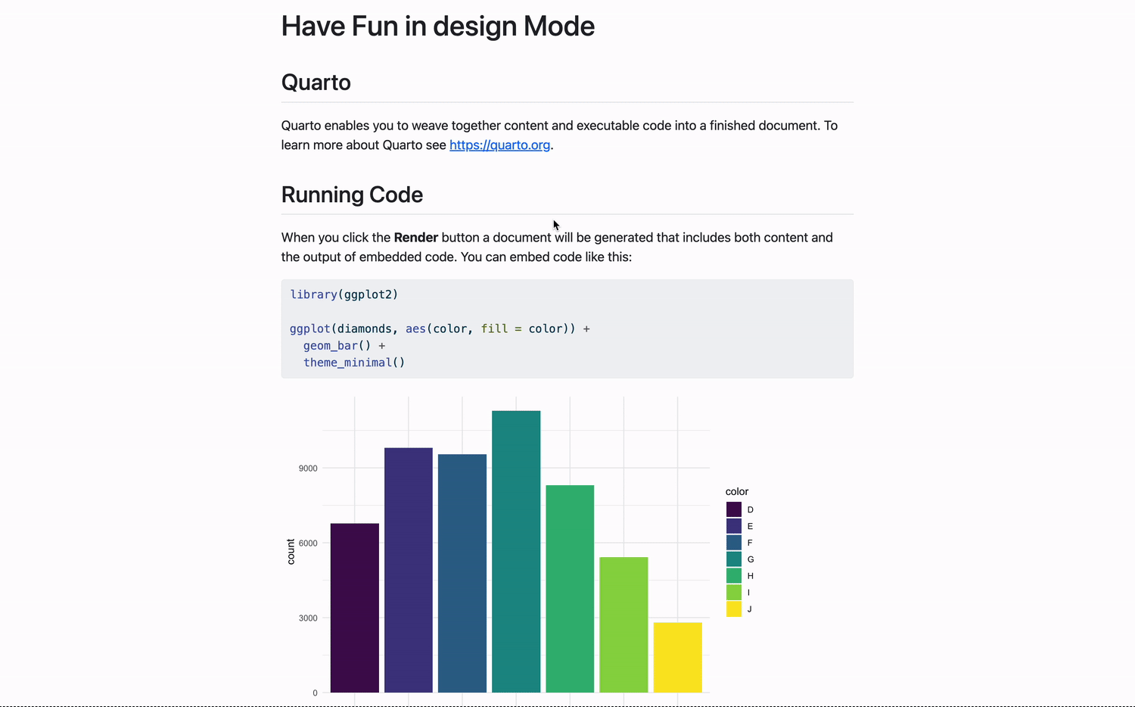Click the legend swatch for E
1135x707 pixels.
coord(734,526)
